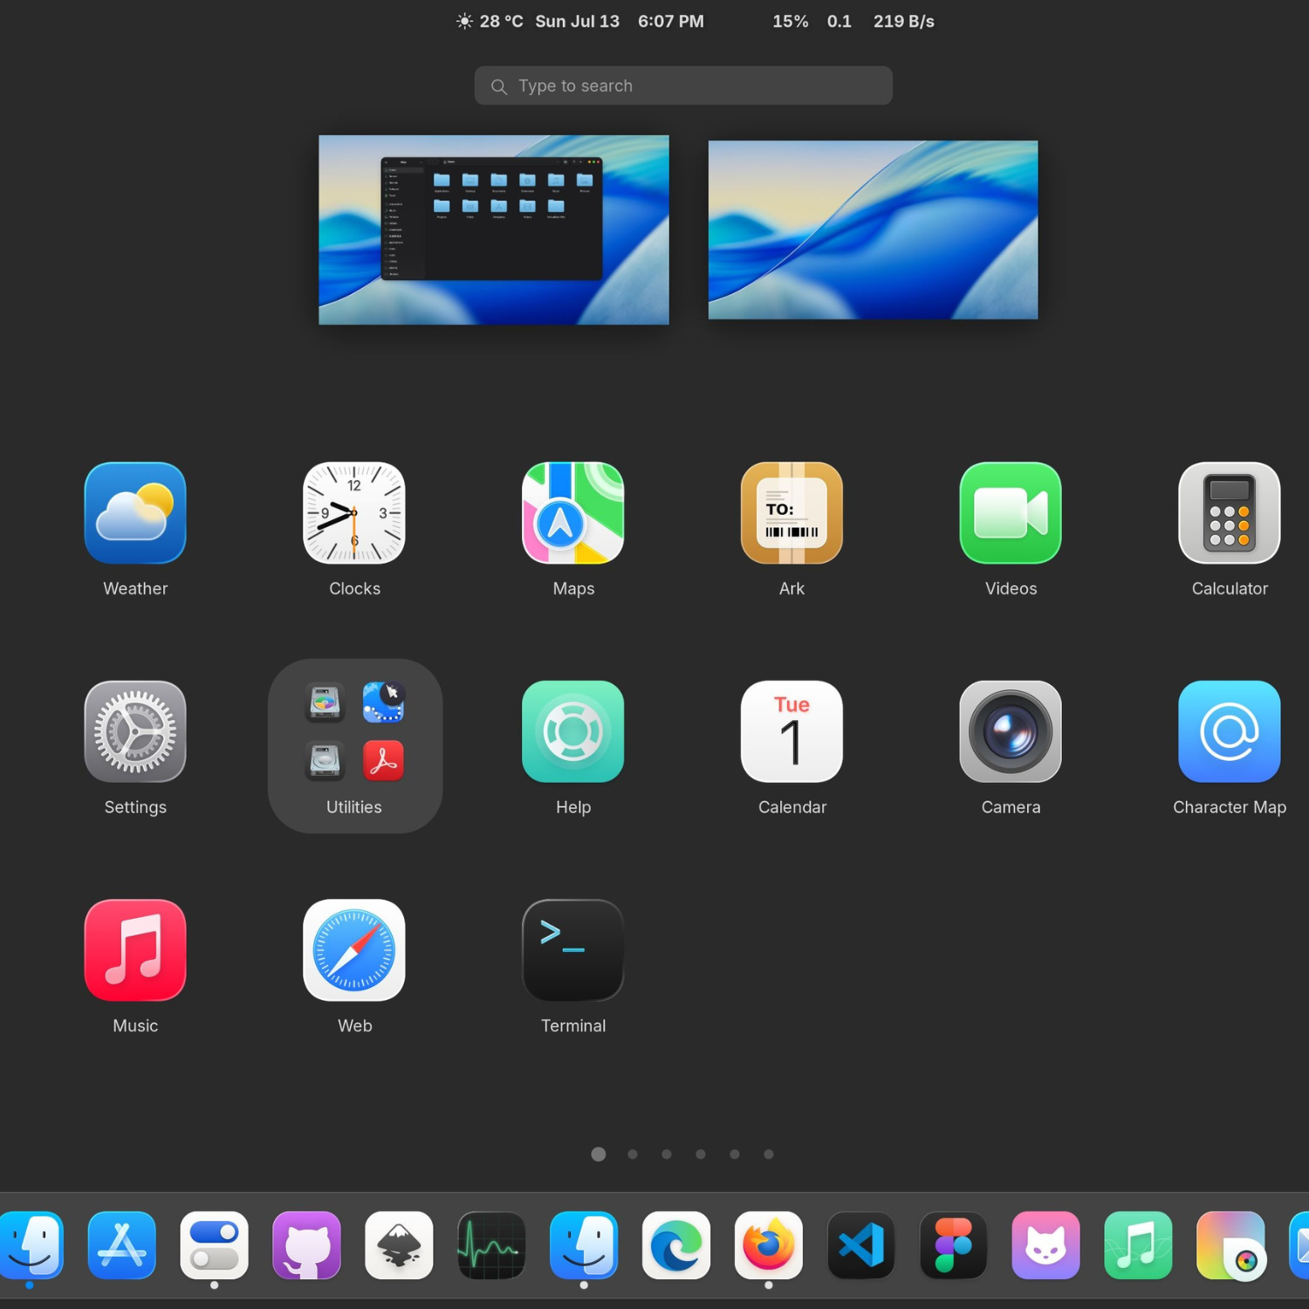This screenshot has height=1309, width=1309.
Task: Open Visual Studio Code from the dock
Action: [x=860, y=1245]
